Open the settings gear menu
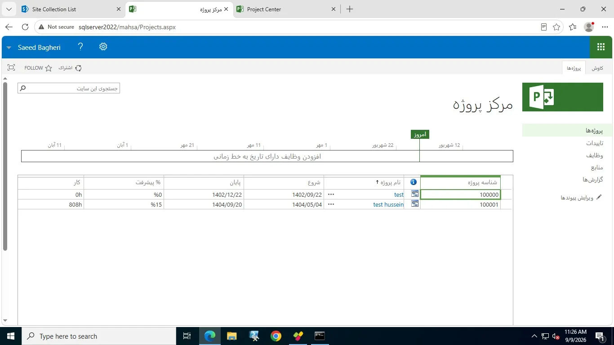This screenshot has width=614, height=345. coord(103,47)
